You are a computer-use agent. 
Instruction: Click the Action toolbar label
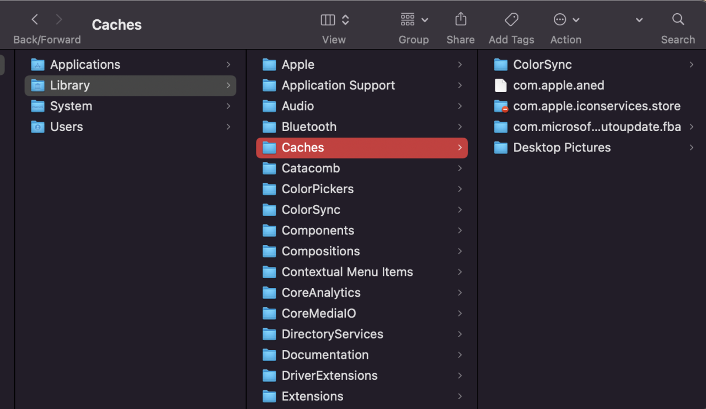point(566,40)
